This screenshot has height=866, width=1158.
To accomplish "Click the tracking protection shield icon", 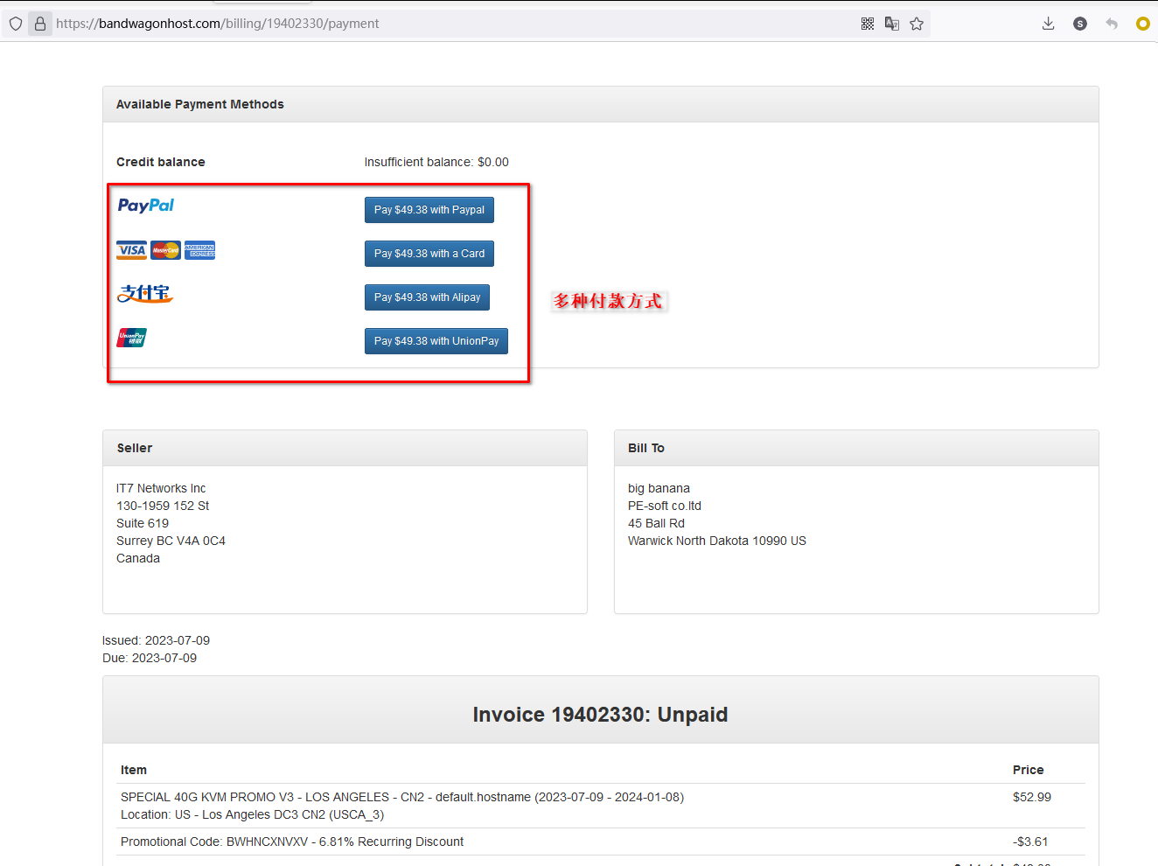I will click(16, 24).
